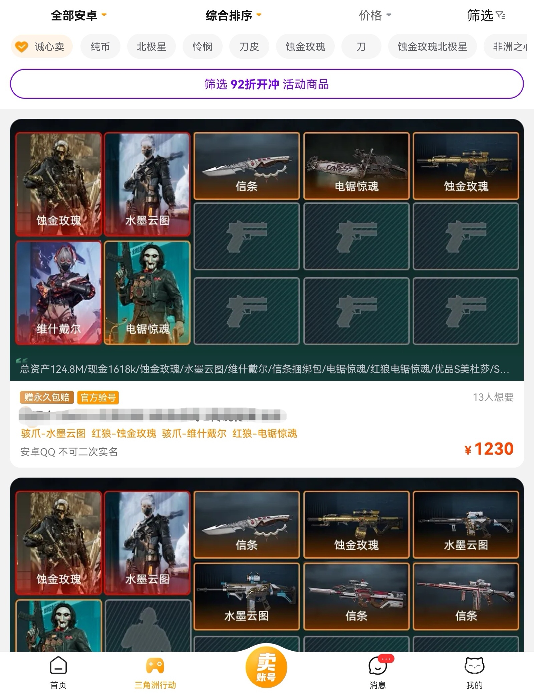Viewport: 534px width, 694px height.
Task: Tap the 筛选92折开冲活动商品 banner button
Action: click(267, 84)
